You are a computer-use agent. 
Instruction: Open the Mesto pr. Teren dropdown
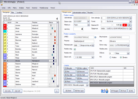coord(89,25)
